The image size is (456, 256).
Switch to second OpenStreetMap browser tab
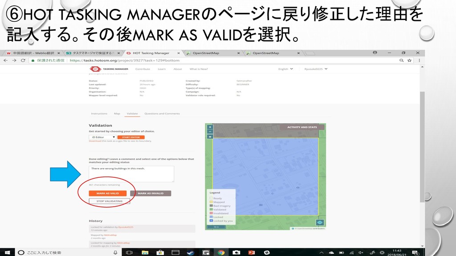[x=272, y=53]
